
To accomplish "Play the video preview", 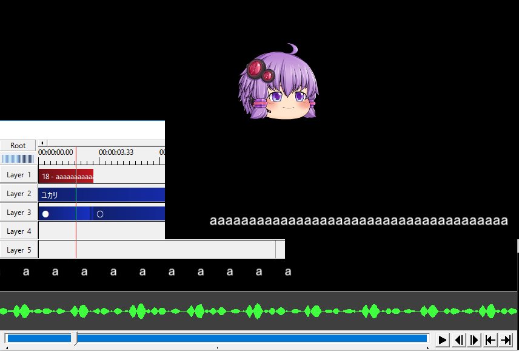I will [443, 340].
